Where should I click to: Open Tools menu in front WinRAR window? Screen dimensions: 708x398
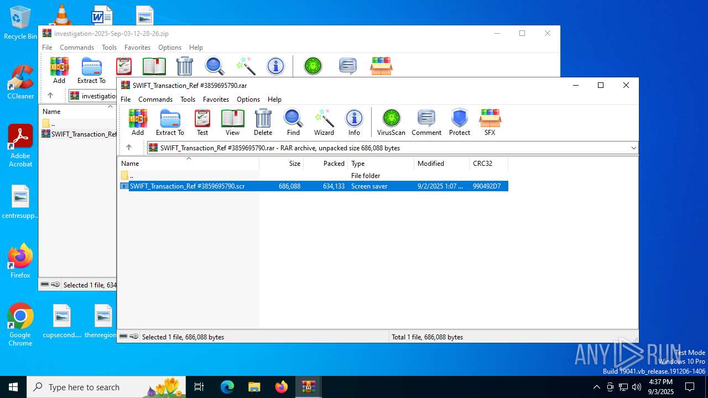pyautogui.click(x=188, y=99)
